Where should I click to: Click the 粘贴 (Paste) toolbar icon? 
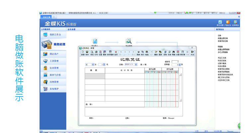tap(147, 53)
